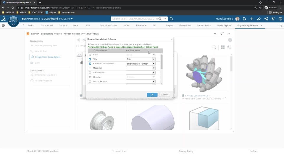Uncheck the Enterprise Item Number checkbox
The image size is (284, 154).
pos(90,64)
